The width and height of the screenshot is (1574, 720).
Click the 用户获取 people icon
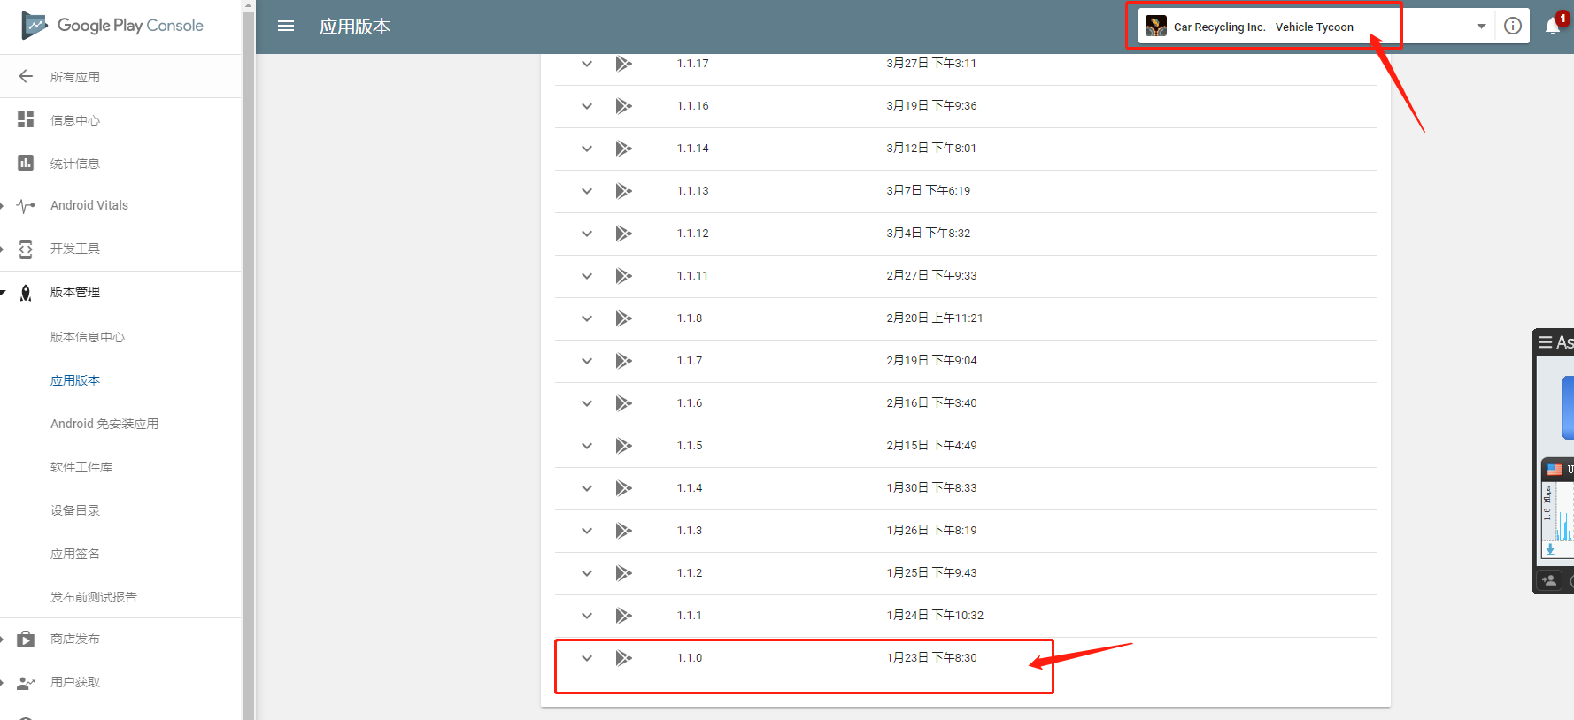click(x=26, y=682)
